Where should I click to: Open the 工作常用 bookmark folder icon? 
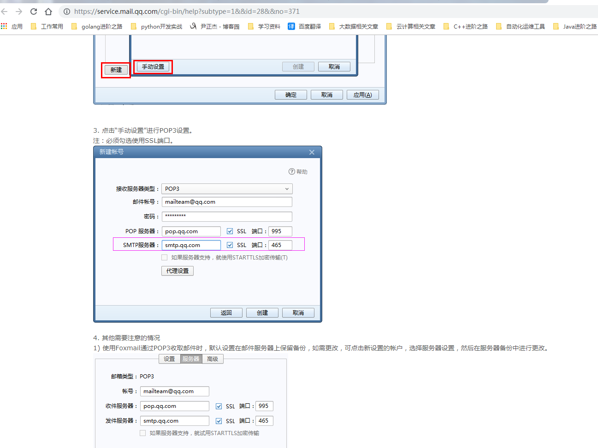point(34,26)
